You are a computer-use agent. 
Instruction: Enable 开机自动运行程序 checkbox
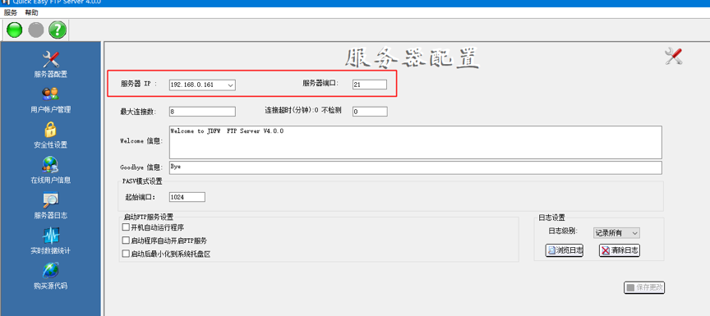(x=126, y=227)
